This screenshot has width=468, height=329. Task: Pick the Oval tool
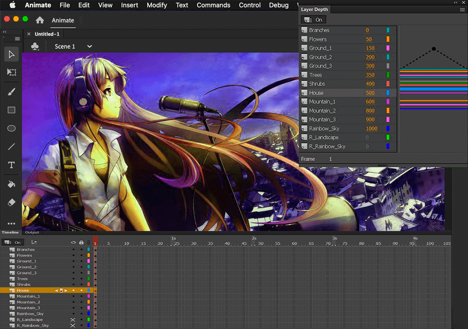(11, 129)
